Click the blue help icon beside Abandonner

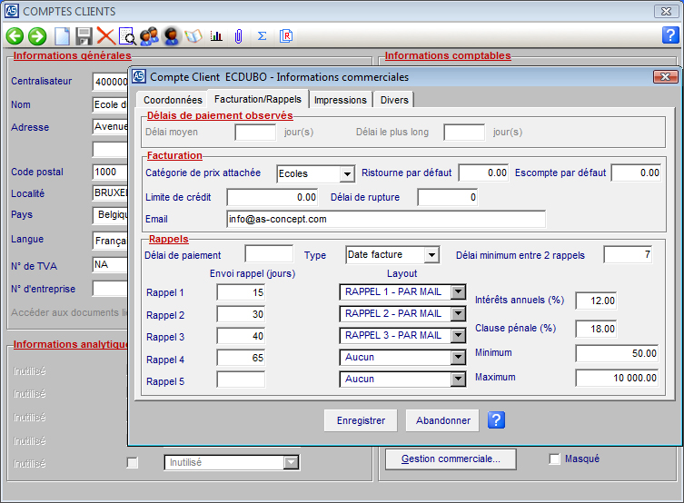click(x=496, y=420)
